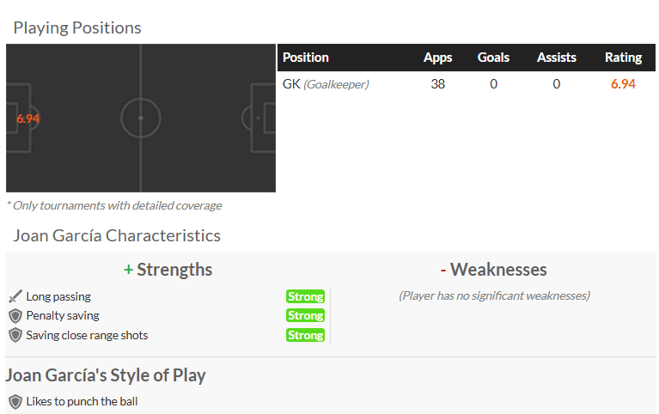Click the Strong badge for Long passing
Image resolution: width=659 pixels, height=414 pixels.
pyautogui.click(x=305, y=296)
